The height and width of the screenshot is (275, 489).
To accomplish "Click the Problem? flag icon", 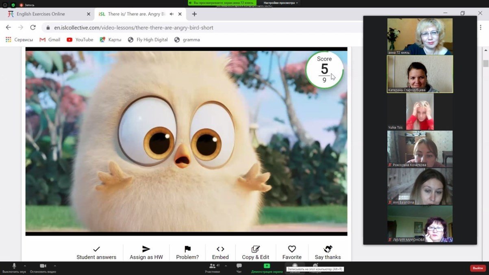I will (x=187, y=249).
